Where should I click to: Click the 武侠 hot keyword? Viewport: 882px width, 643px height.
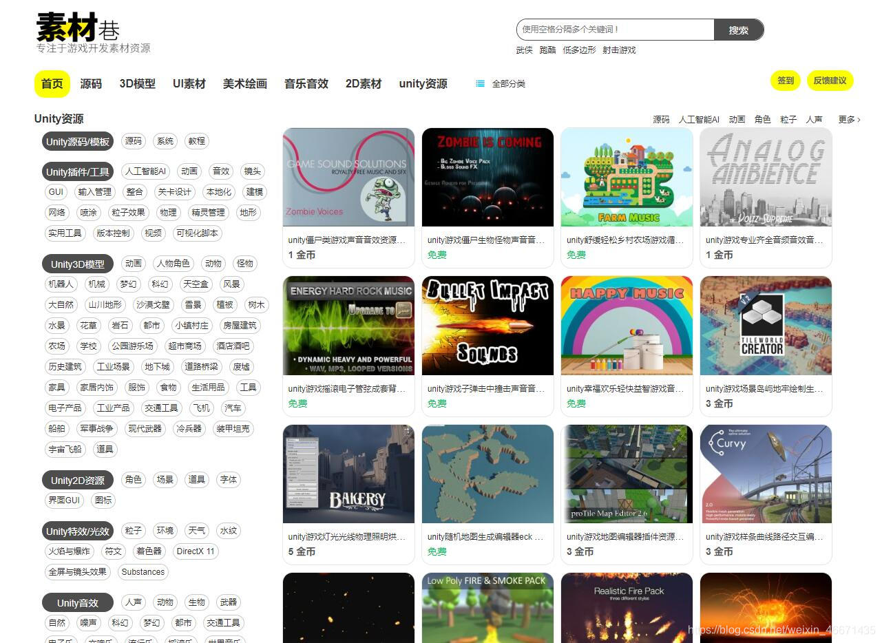point(524,50)
